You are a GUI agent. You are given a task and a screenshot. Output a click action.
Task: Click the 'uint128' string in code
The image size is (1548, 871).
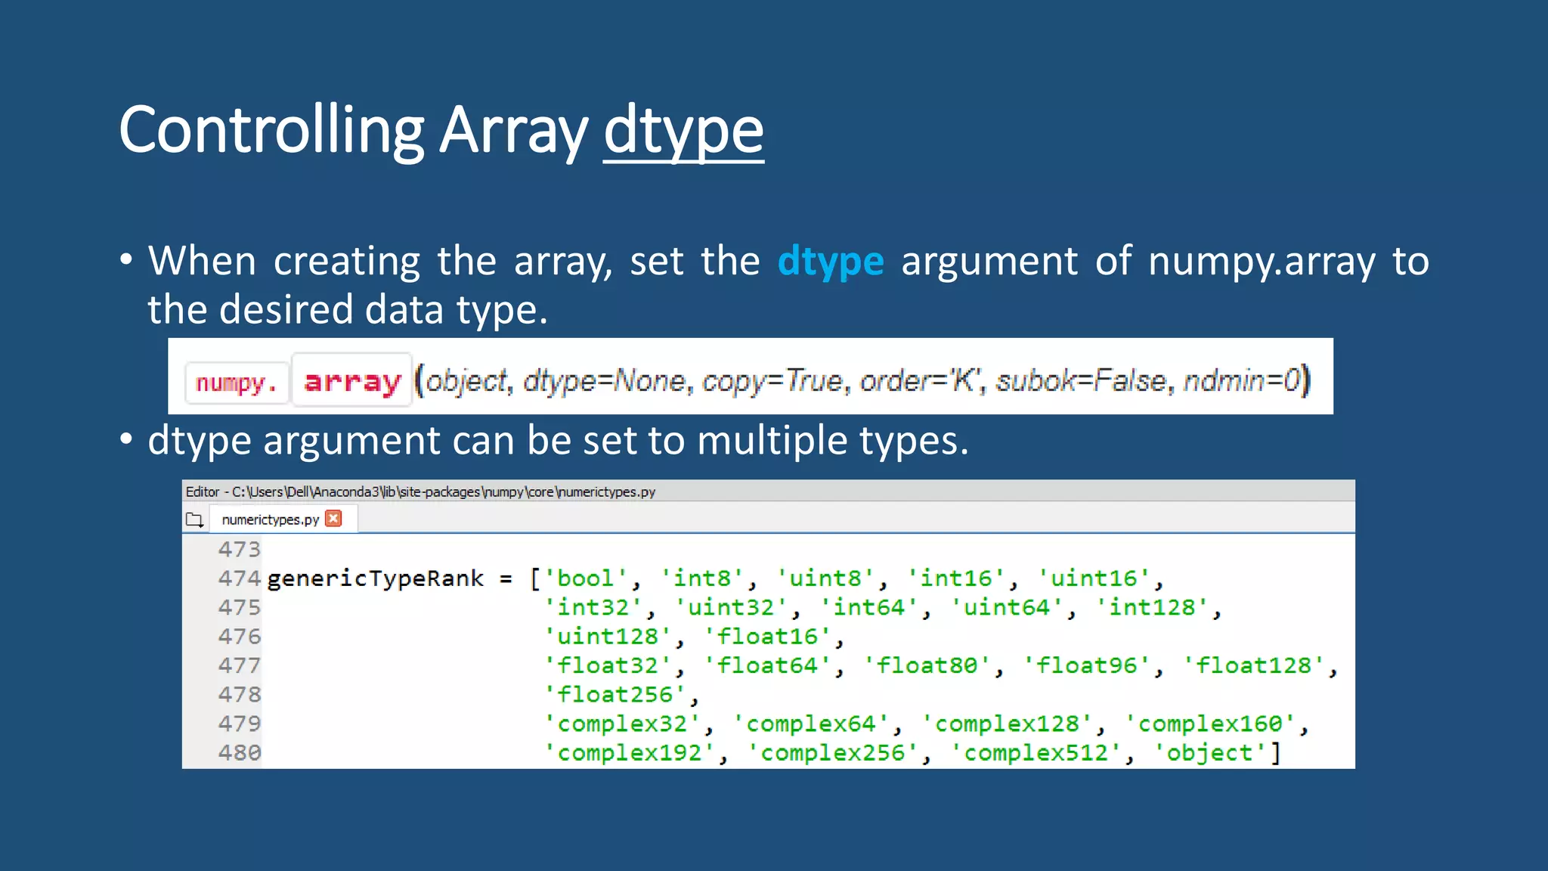(608, 636)
